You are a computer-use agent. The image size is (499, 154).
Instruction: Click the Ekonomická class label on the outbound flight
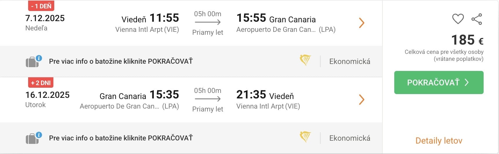click(350, 61)
